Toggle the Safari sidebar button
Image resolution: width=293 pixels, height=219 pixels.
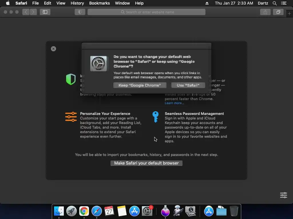tap(45, 12)
